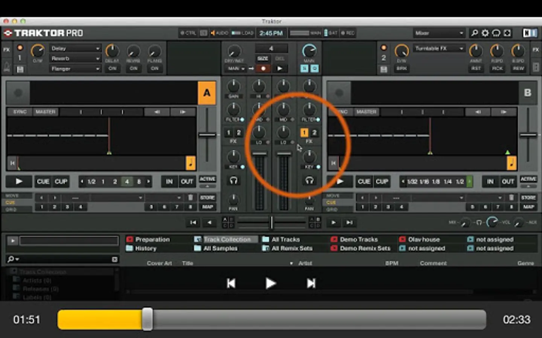Jump to track start on Deck B stripe
Viewport: 542px width, 338px height.
click(333, 163)
